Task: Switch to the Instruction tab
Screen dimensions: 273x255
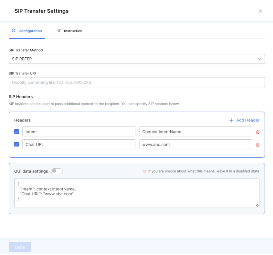Action: [x=70, y=31]
